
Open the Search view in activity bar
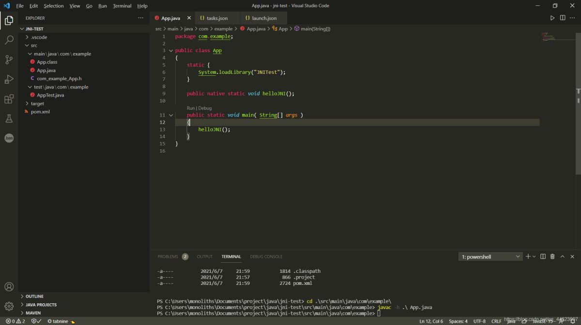pyautogui.click(x=9, y=40)
